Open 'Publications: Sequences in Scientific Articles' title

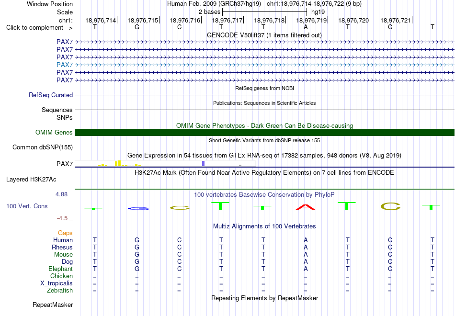pyautogui.click(x=264, y=103)
